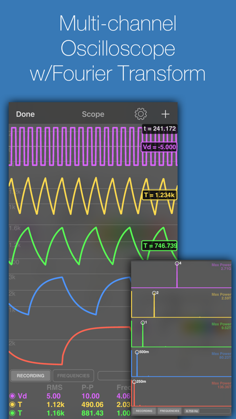Switch to the RECORDING tab in main scope
Viewport: 236px width, 419px height.
point(30,376)
